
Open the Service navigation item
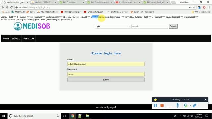pyautogui.click(x=28, y=38)
